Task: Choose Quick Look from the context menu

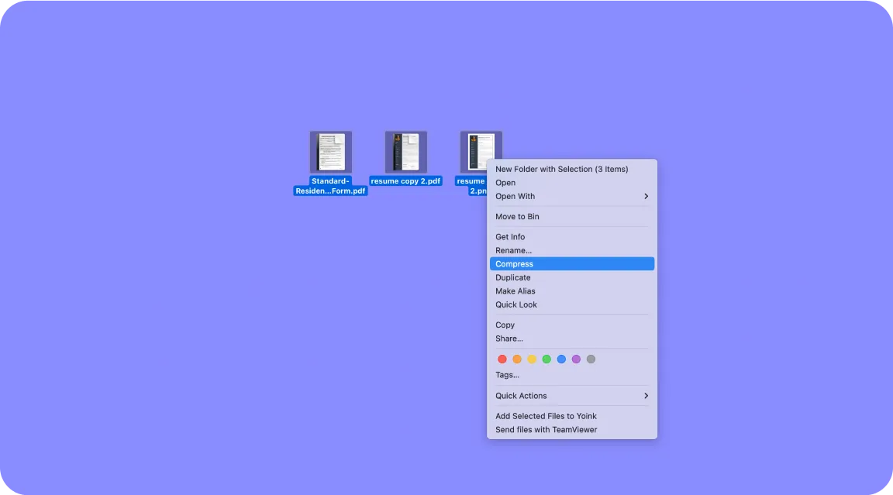Action: 572,305
